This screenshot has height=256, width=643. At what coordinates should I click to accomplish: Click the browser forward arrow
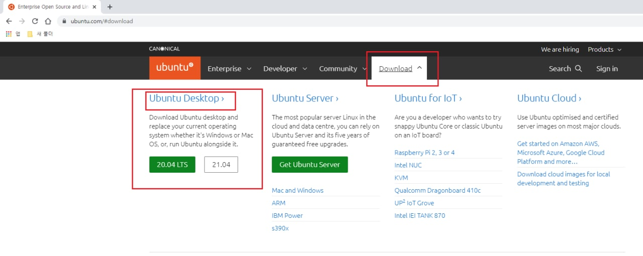pos(22,21)
